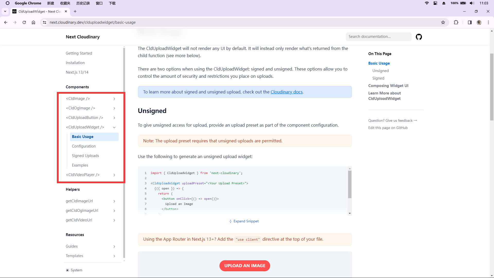Open the Next.js 13/14 page
The height and width of the screenshot is (278, 494).
(x=77, y=72)
